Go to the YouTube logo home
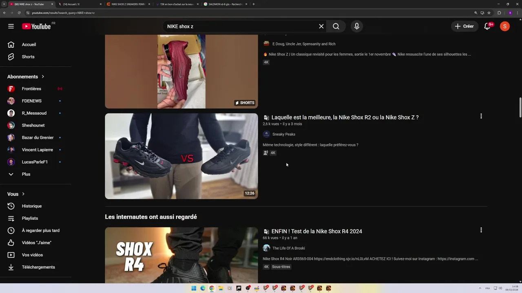Screen dimensions: 522x293 tap(36, 26)
